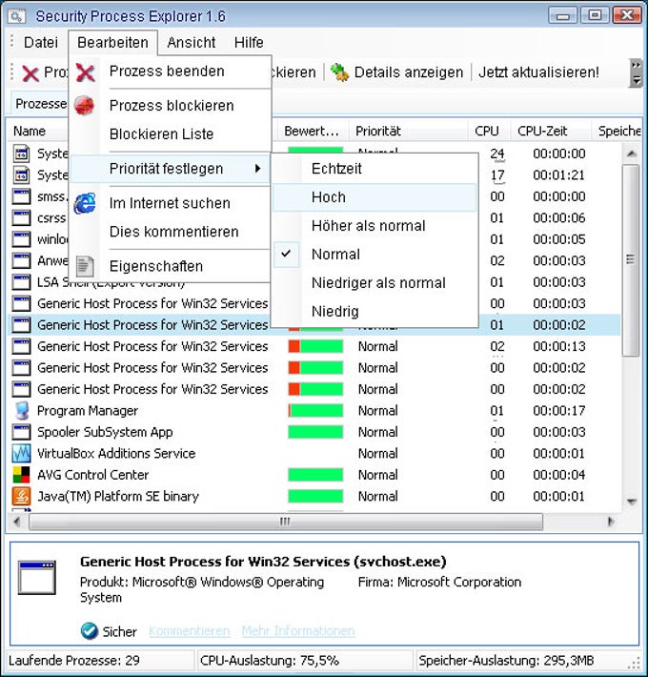Open the Bearbeiten menu
This screenshot has width=648, height=677.
112,42
